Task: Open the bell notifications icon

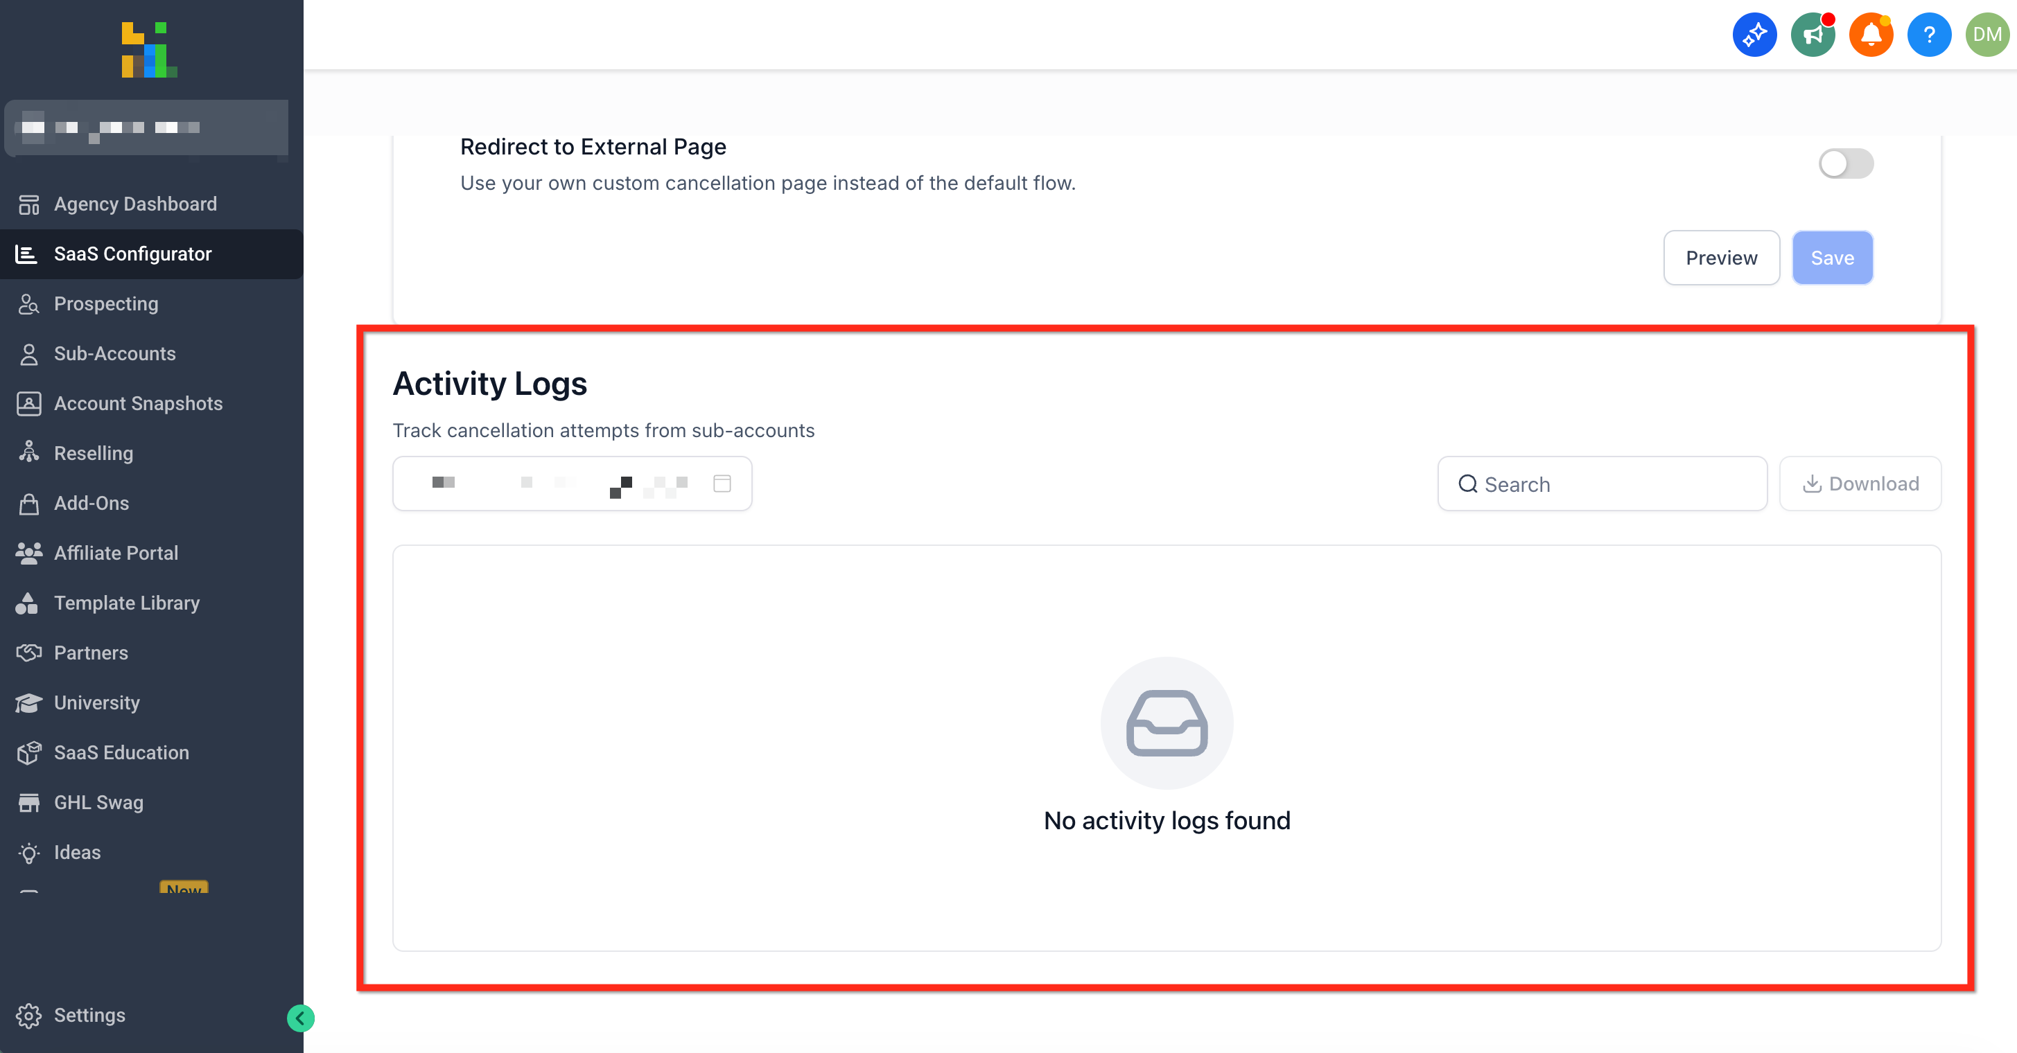Action: click(x=1871, y=35)
